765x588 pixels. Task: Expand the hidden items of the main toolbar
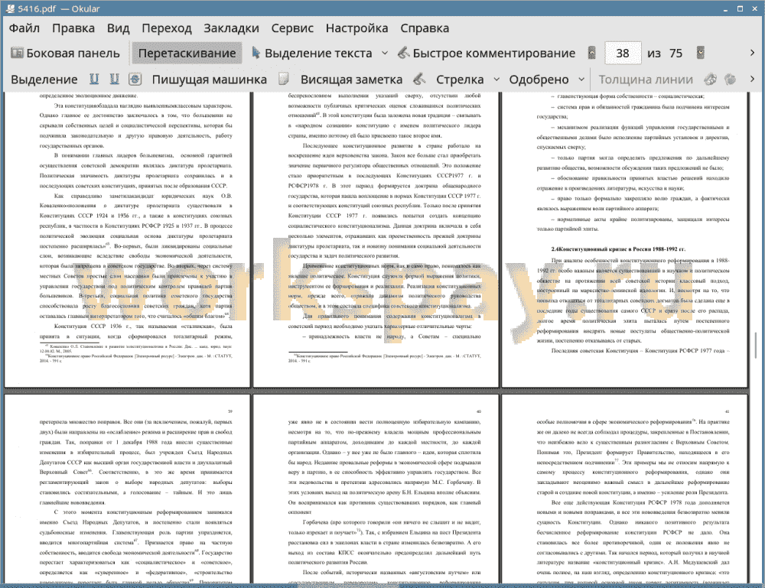point(752,53)
